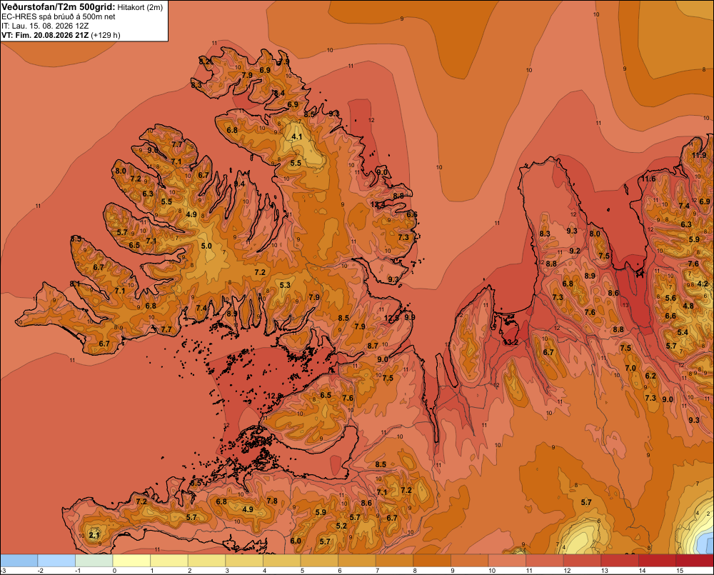The height and width of the screenshot is (575, 714).
Task: Click the 5.2 temperature value
Action: point(341,526)
